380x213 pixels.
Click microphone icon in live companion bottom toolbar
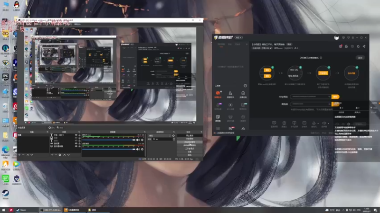click(x=313, y=124)
